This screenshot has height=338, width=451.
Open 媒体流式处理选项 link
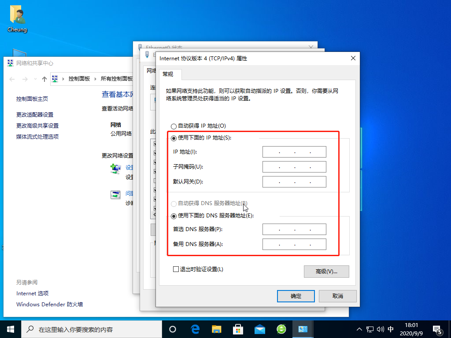click(37, 136)
